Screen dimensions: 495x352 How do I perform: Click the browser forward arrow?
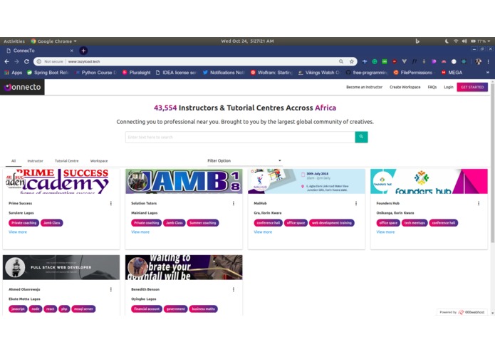16,61
